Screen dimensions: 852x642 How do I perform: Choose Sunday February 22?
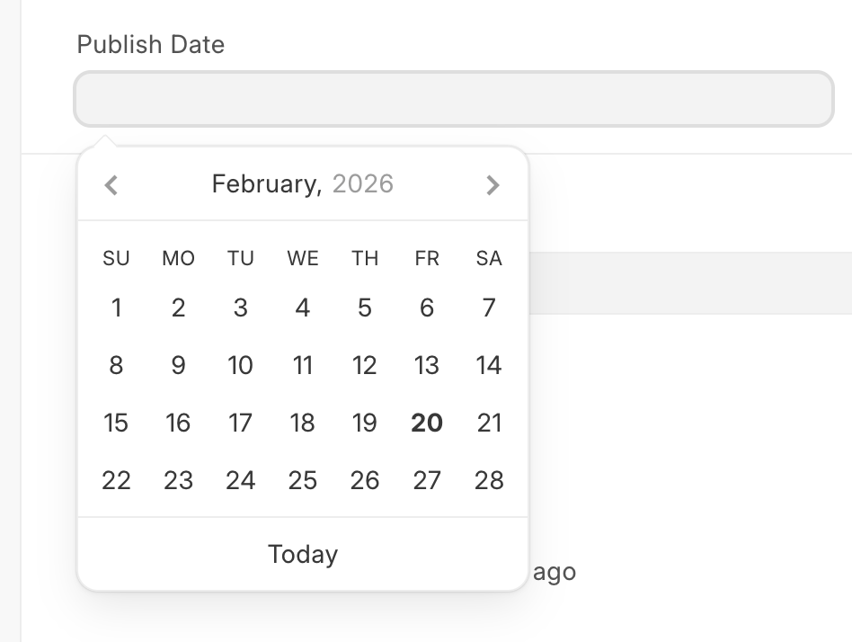[116, 480]
